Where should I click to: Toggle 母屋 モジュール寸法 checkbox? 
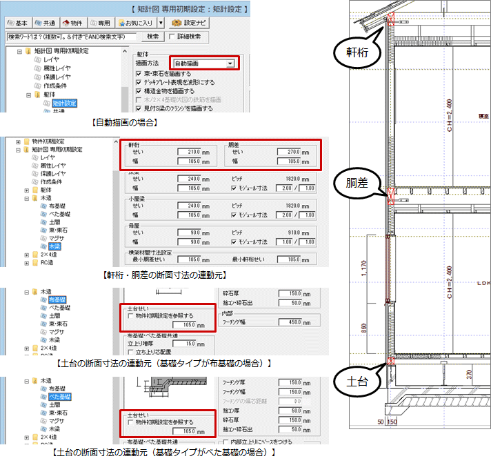(234, 242)
